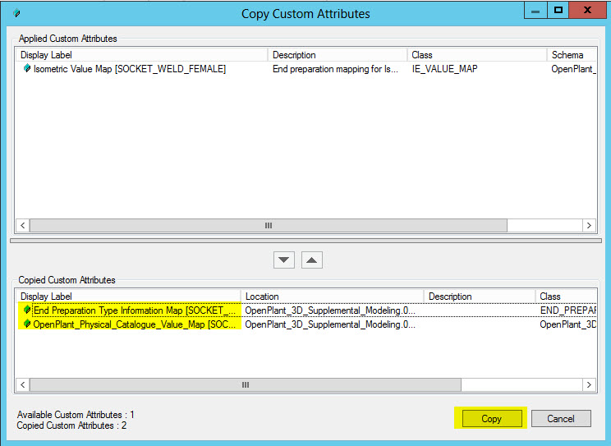This screenshot has width=611, height=446.
Task: Click the dialog title bar app icon
Action: click(17, 13)
